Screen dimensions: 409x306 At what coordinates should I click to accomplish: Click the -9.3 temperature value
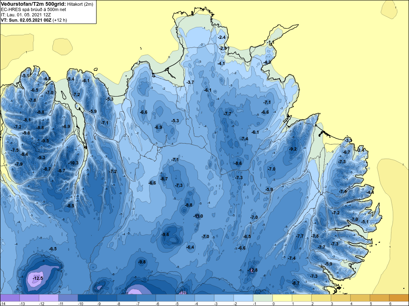(41, 157)
